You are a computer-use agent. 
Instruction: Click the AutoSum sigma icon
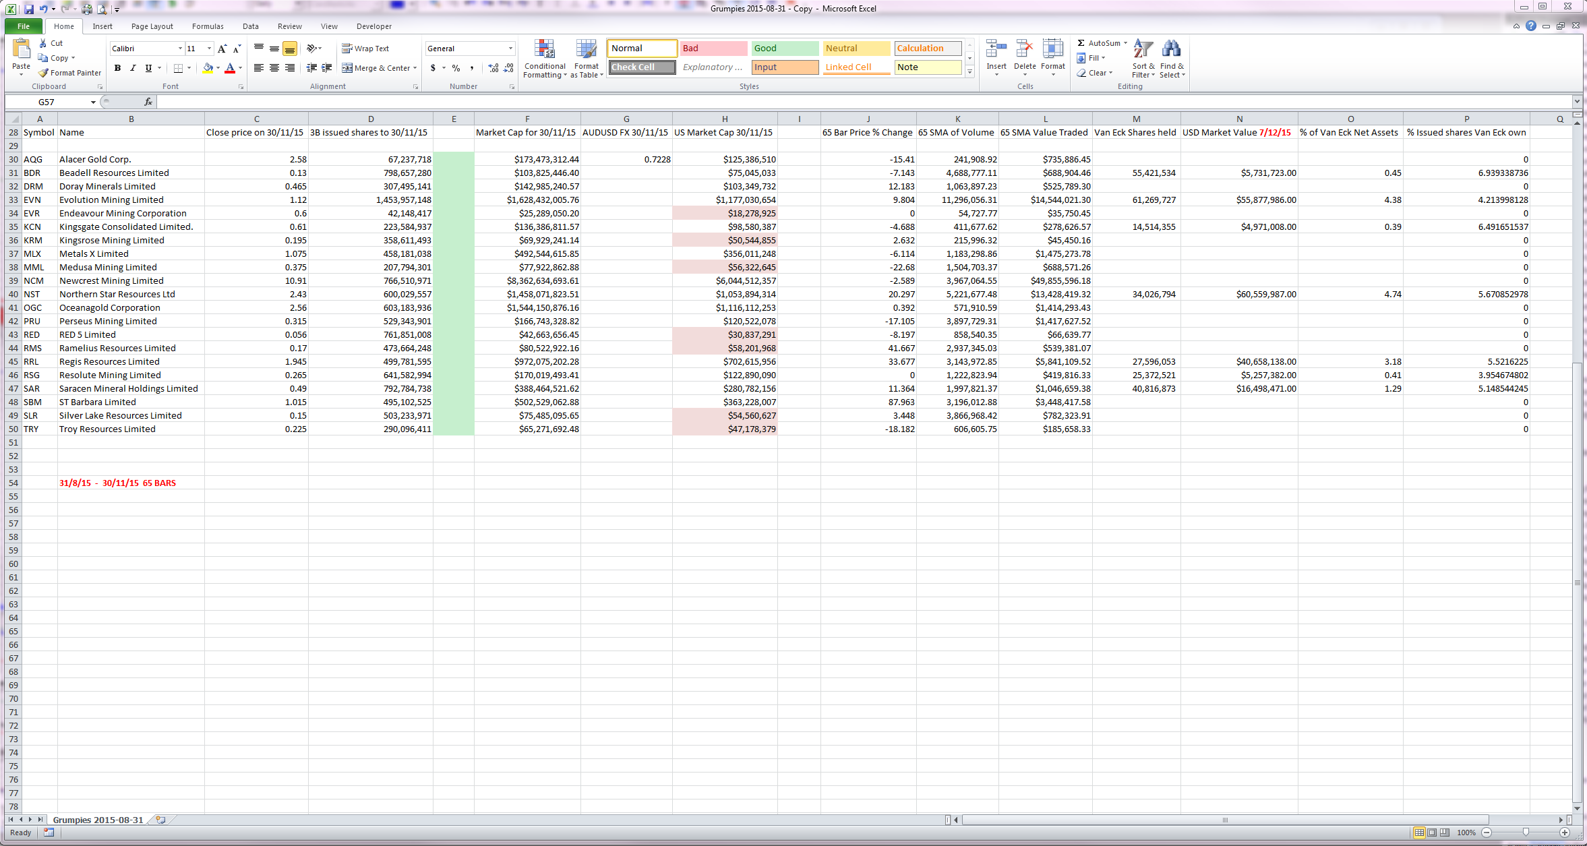1081,43
